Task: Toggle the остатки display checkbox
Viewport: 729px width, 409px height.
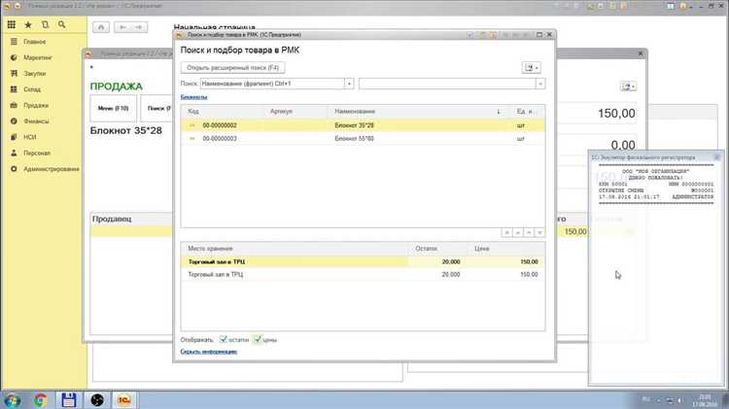Action: pos(224,339)
